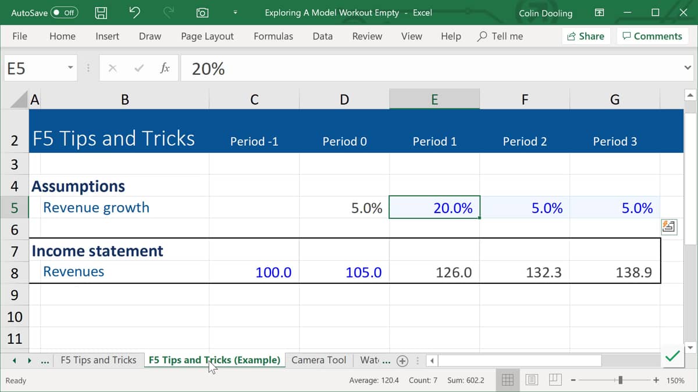This screenshot has height=392, width=698.
Task: Select column B header
Action: (124, 100)
